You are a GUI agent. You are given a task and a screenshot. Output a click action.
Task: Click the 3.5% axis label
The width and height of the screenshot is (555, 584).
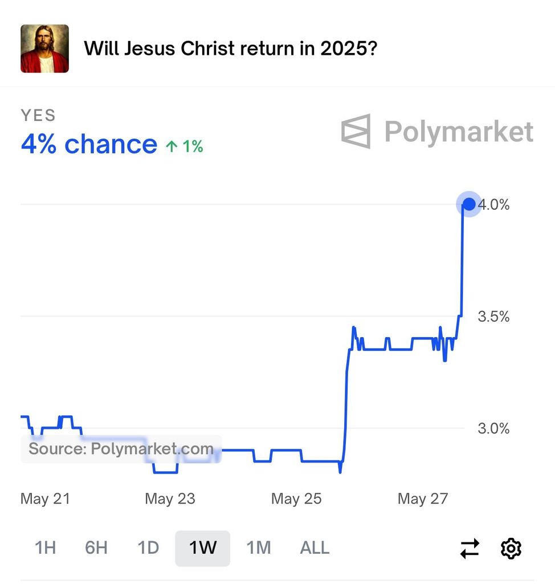pyautogui.click(x=493, y=317)
